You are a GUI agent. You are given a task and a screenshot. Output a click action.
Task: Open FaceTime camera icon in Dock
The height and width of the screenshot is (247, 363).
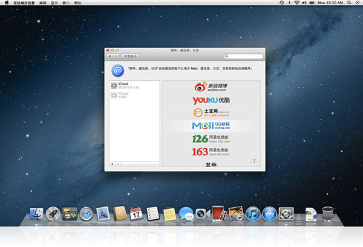coord(203,214)
